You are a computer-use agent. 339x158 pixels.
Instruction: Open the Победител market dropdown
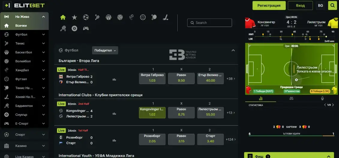click(x=105, y=51)
